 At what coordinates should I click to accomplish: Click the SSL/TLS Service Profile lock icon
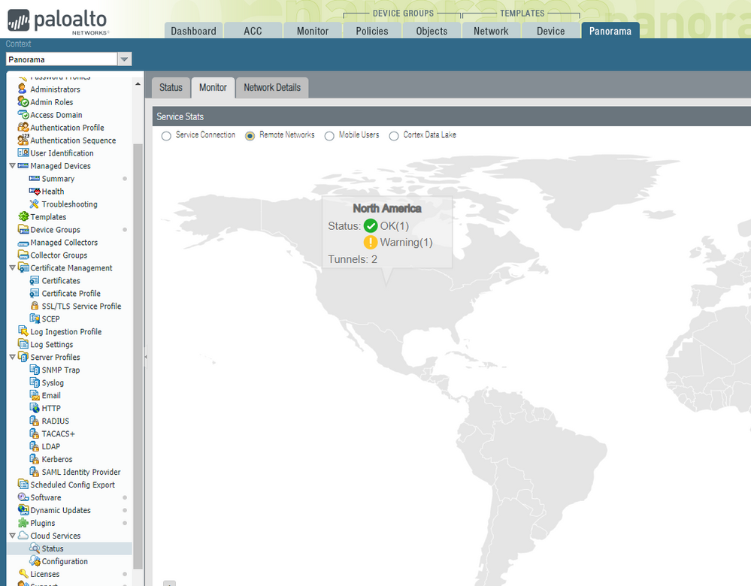point(34,307)
